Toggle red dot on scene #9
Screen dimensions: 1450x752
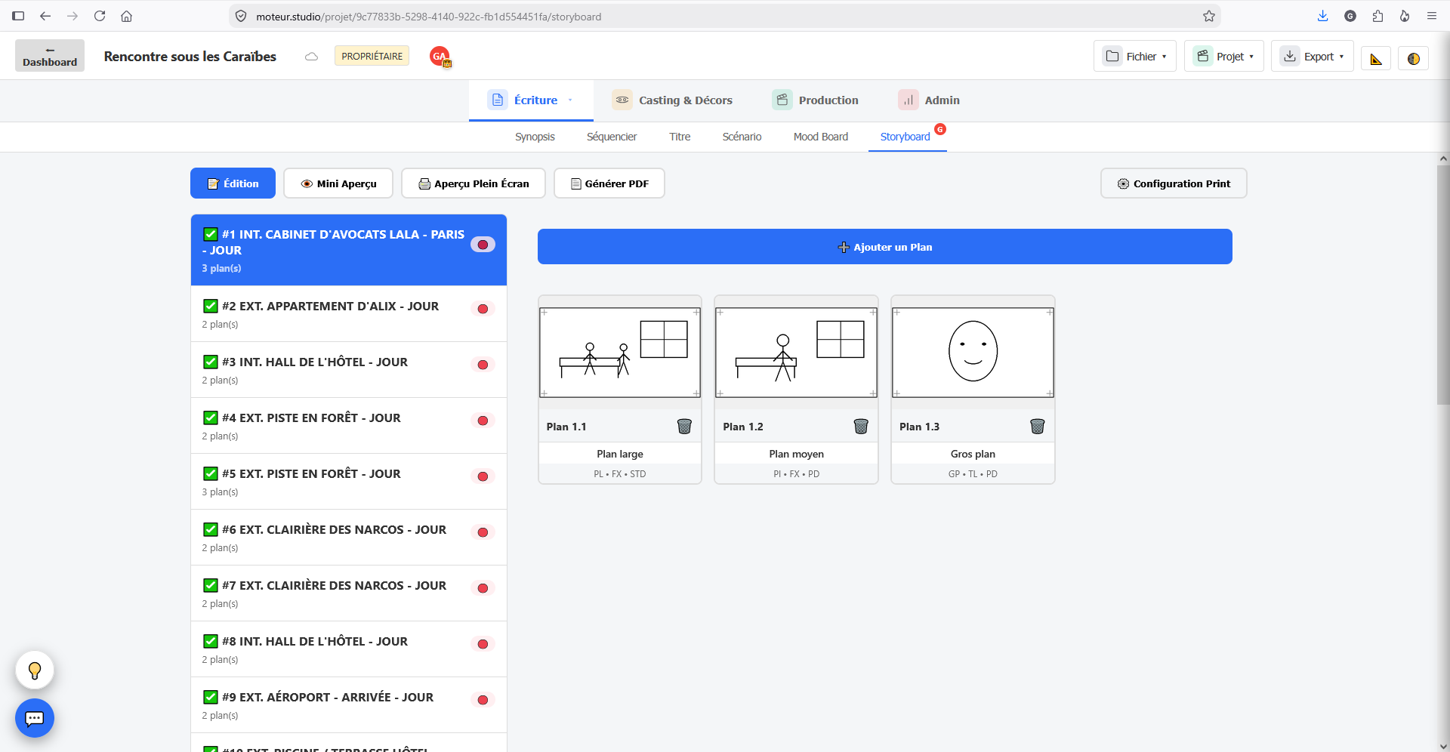483,700
